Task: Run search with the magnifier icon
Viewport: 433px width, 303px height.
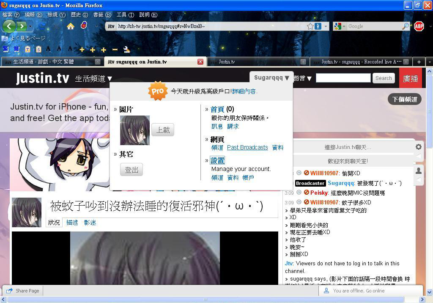Action: [x=406, y=26]
